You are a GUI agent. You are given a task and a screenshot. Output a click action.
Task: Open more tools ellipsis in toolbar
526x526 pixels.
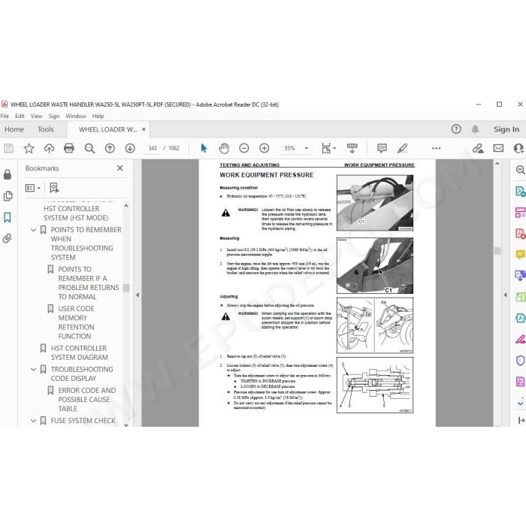(x=436, y=148)
